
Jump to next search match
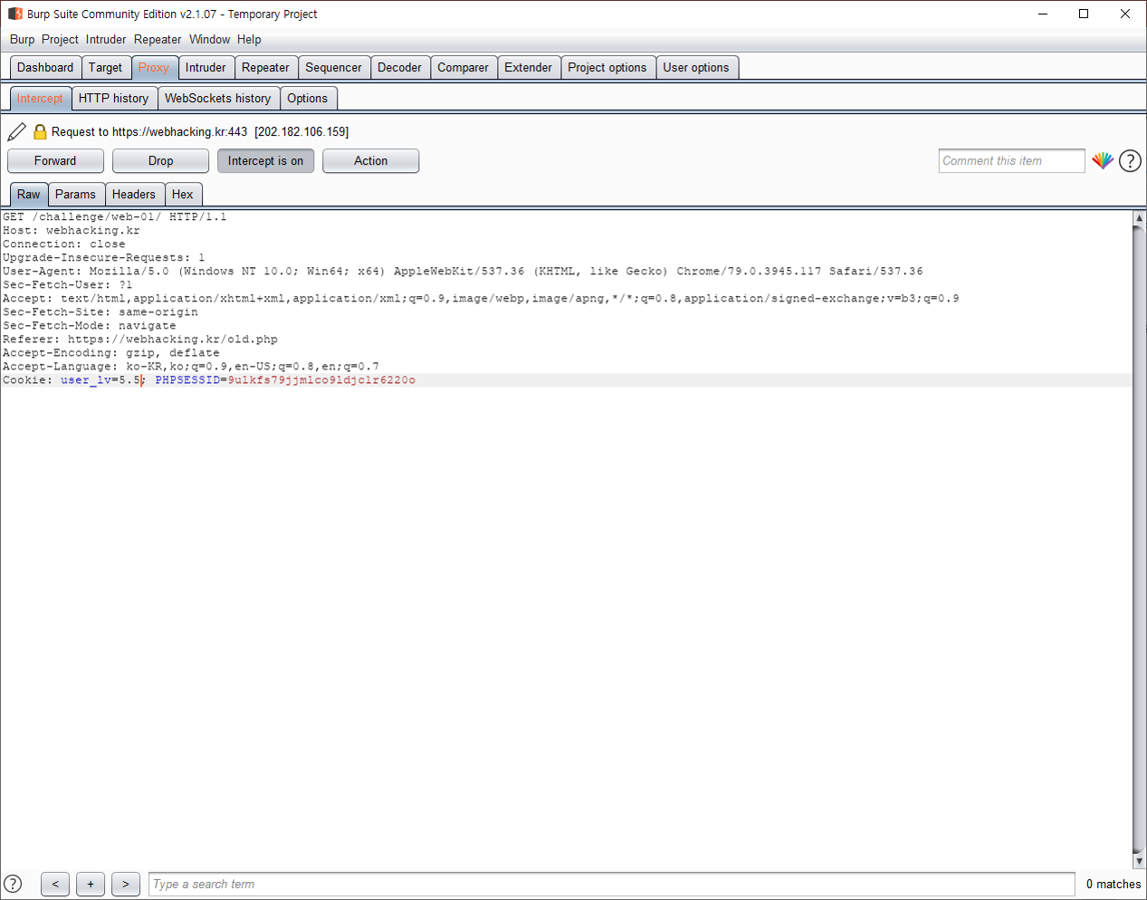[x=126, y=885]
